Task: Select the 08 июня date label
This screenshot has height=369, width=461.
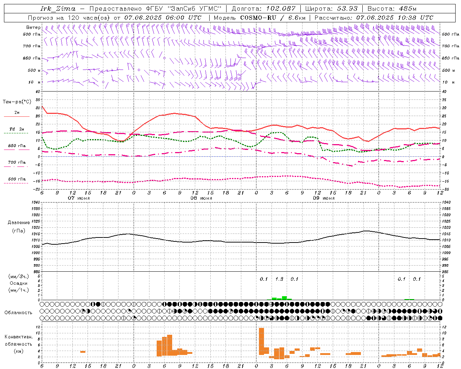Action: click(201, 198)
